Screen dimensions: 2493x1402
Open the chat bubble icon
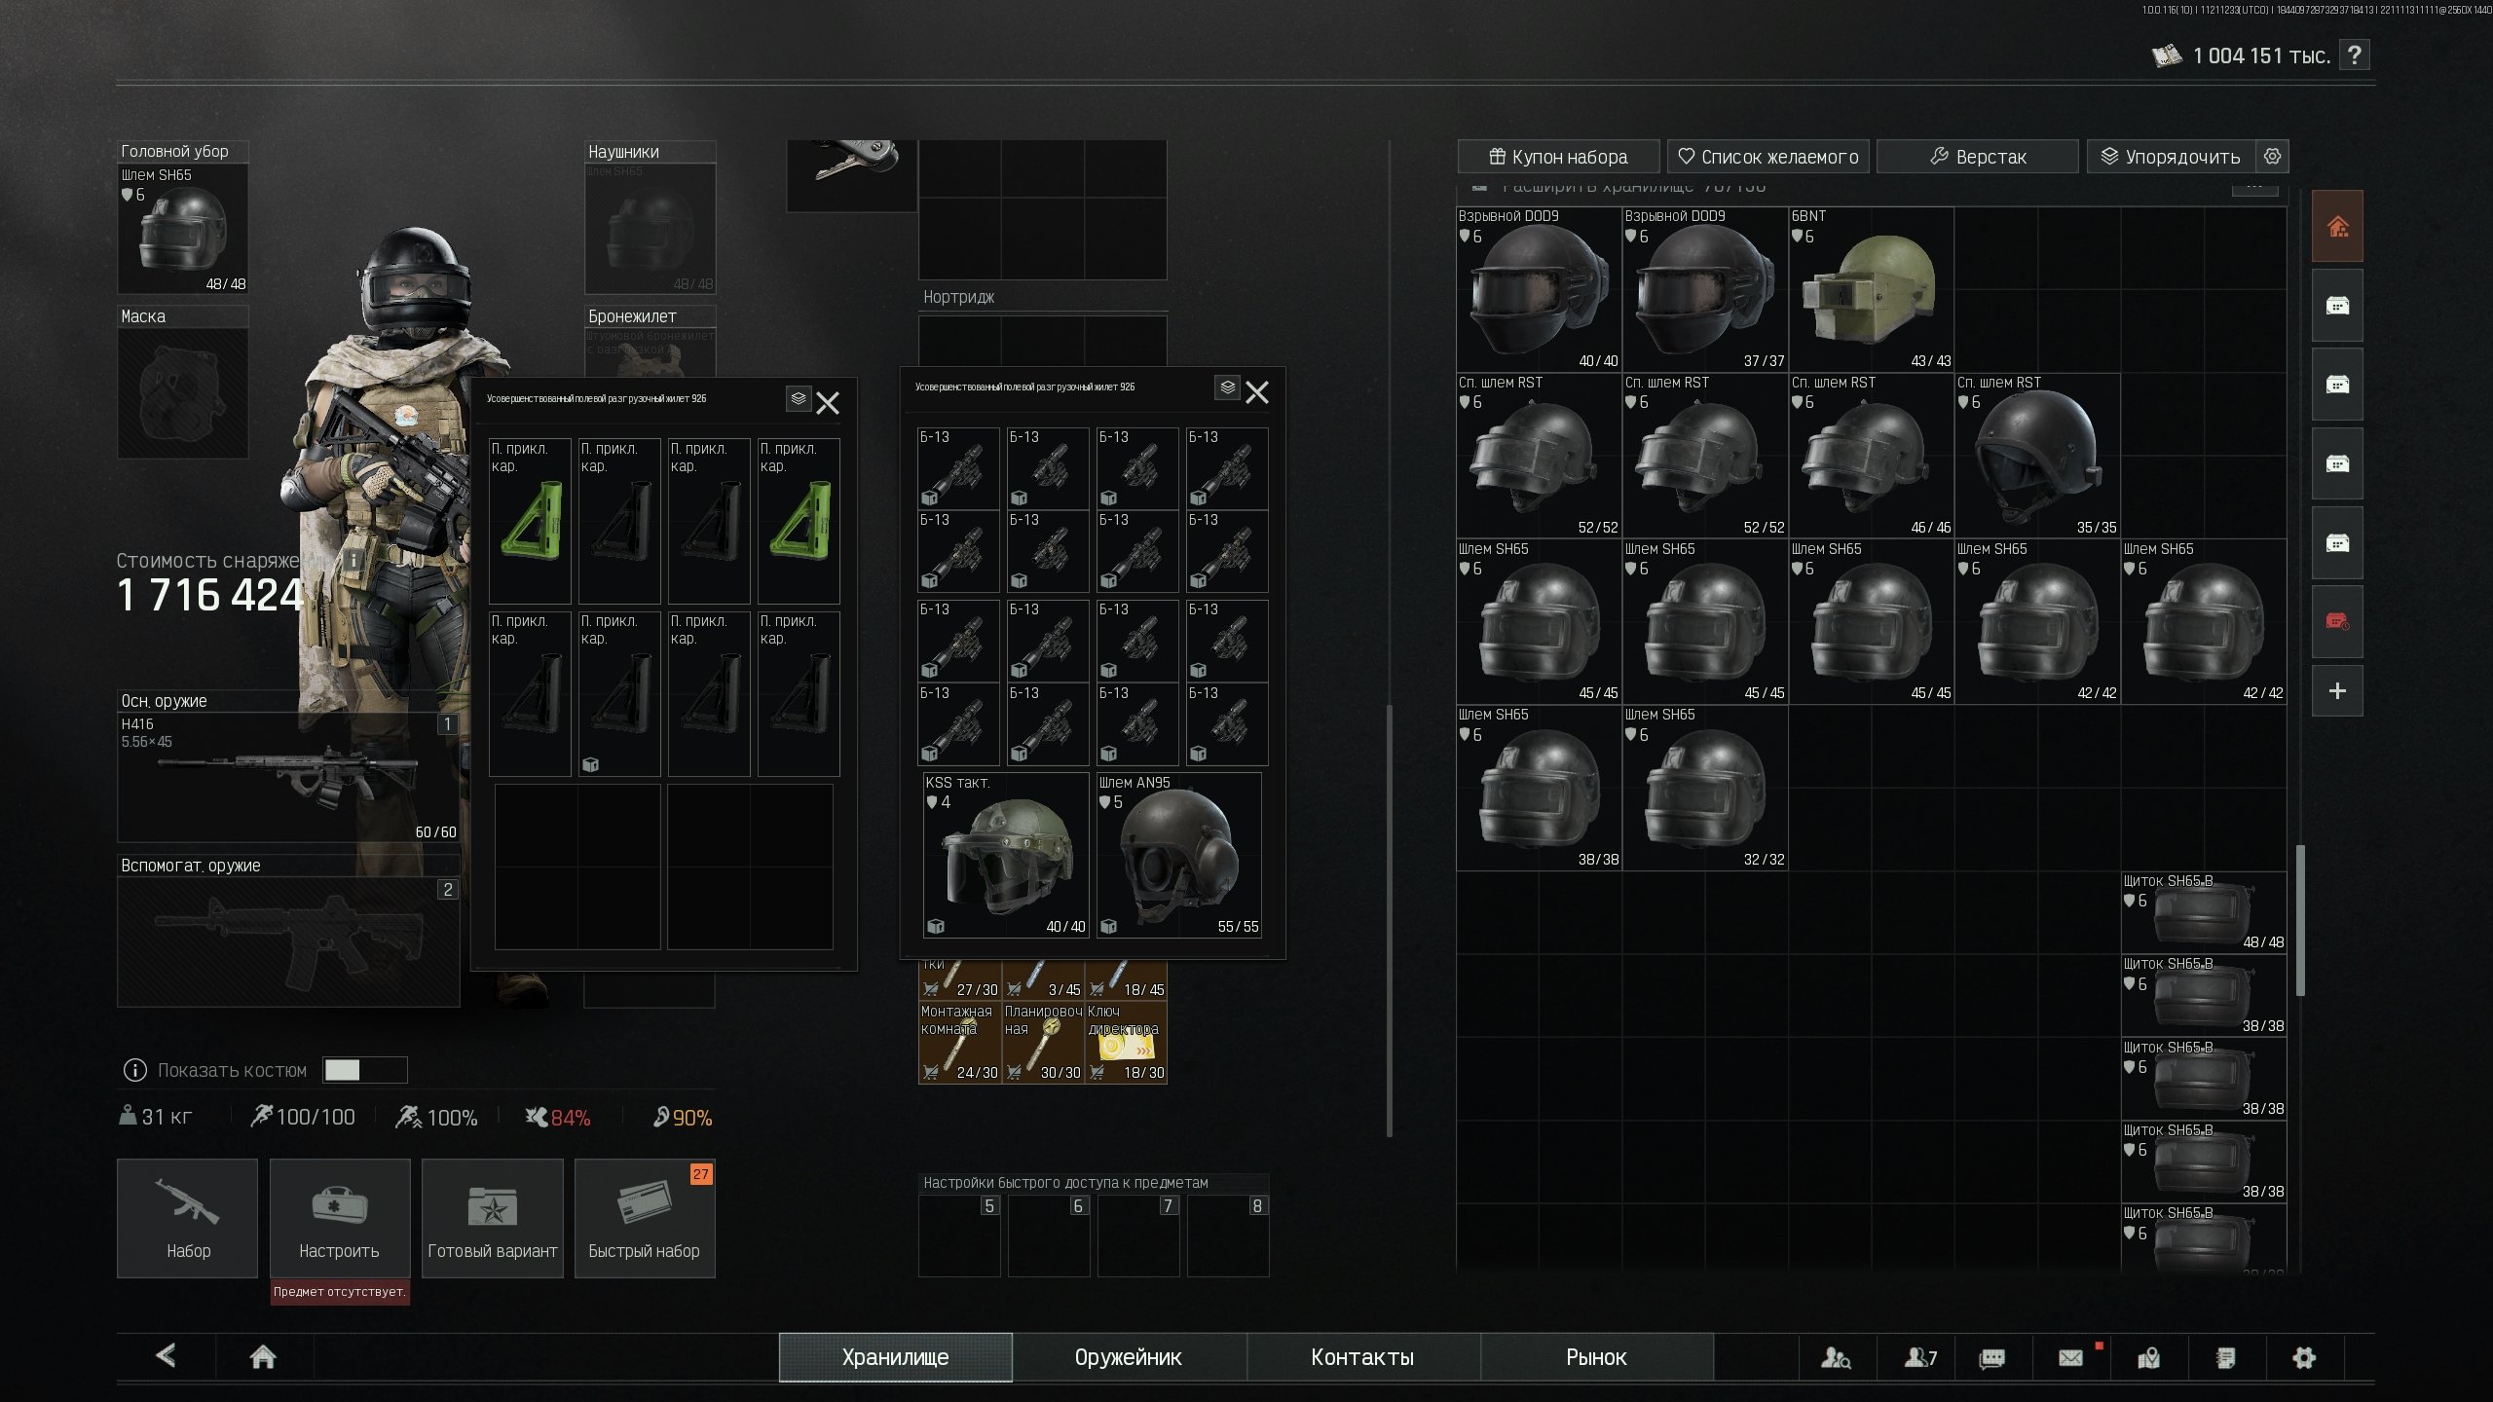click(x=1992, y=1357)
